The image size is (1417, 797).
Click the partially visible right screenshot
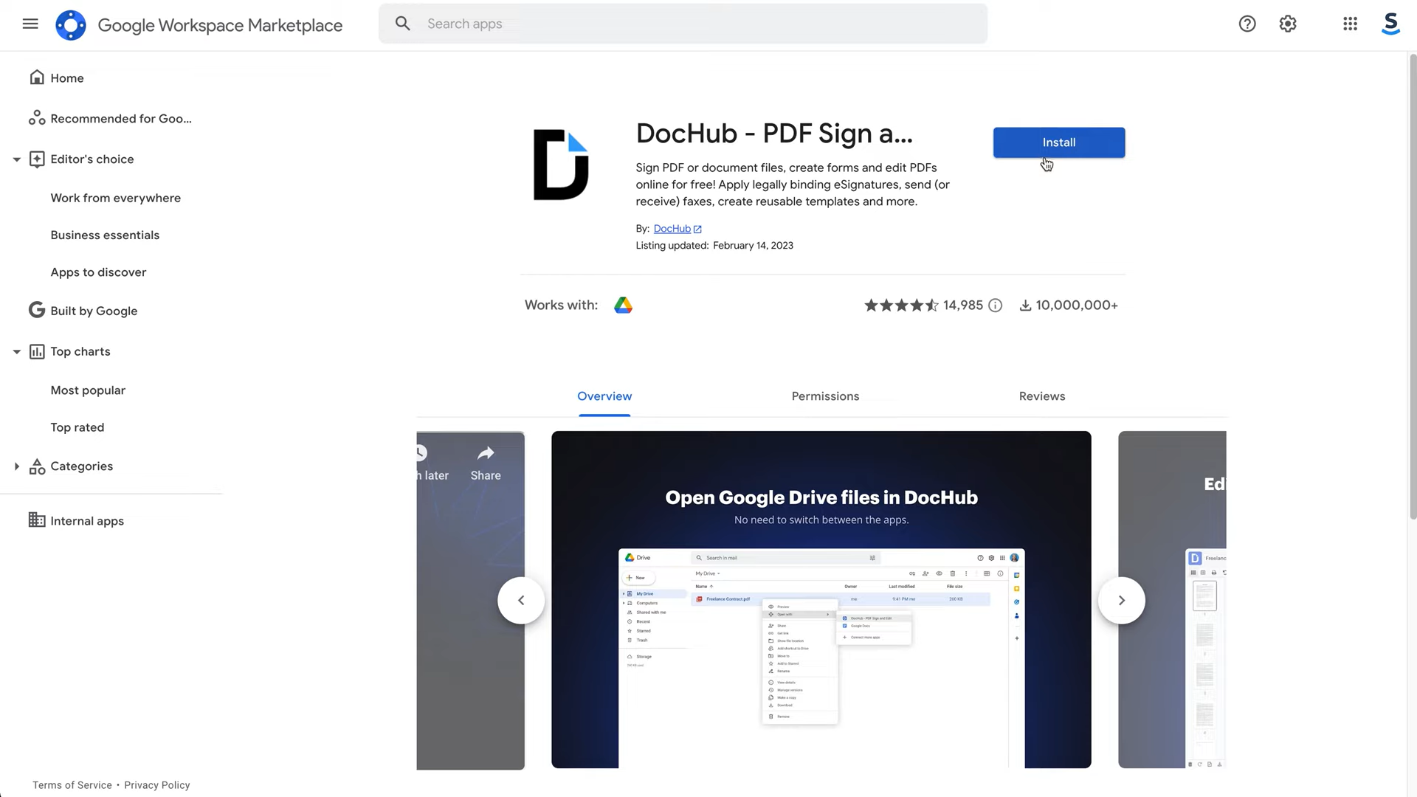pyautogui.click(x=1172, y=600)
